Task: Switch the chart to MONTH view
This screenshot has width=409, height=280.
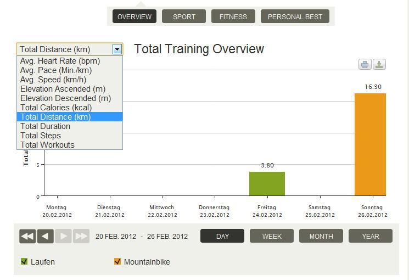Action: (321, 236)
